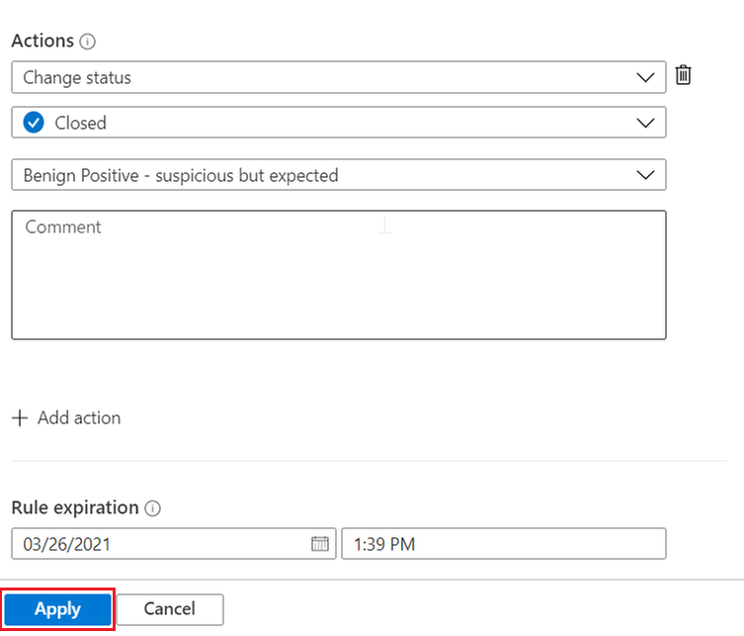Click the 03/26/2021 expiration date field
744x636 pixels.
158,543
